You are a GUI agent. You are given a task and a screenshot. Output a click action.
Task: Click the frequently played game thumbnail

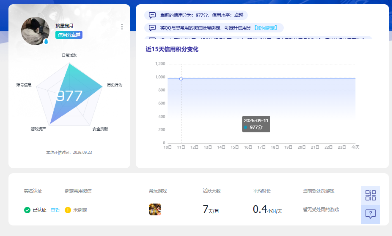point(155,209)
